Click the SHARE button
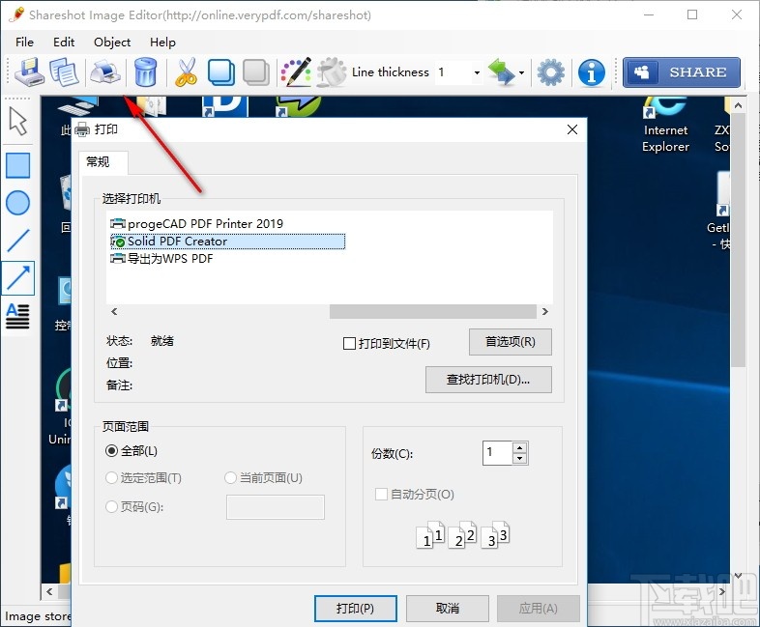Screen dimensions: 760x627 tap(682, 72)
